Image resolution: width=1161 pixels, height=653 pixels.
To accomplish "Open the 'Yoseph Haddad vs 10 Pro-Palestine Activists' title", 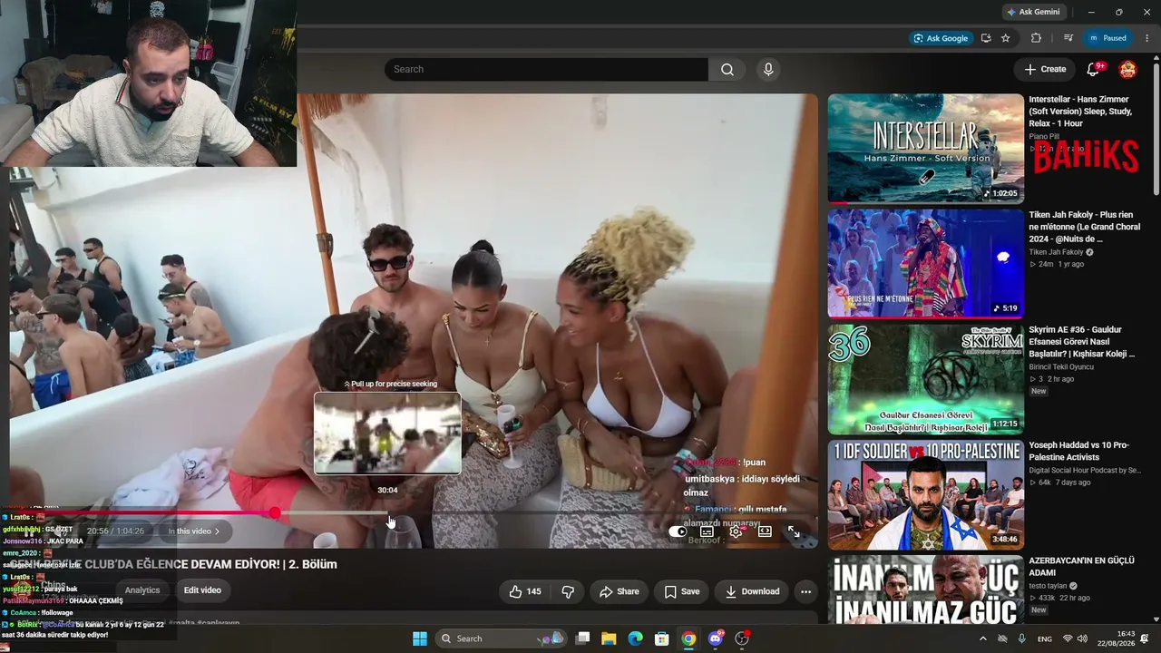I will pos(1078,452).
